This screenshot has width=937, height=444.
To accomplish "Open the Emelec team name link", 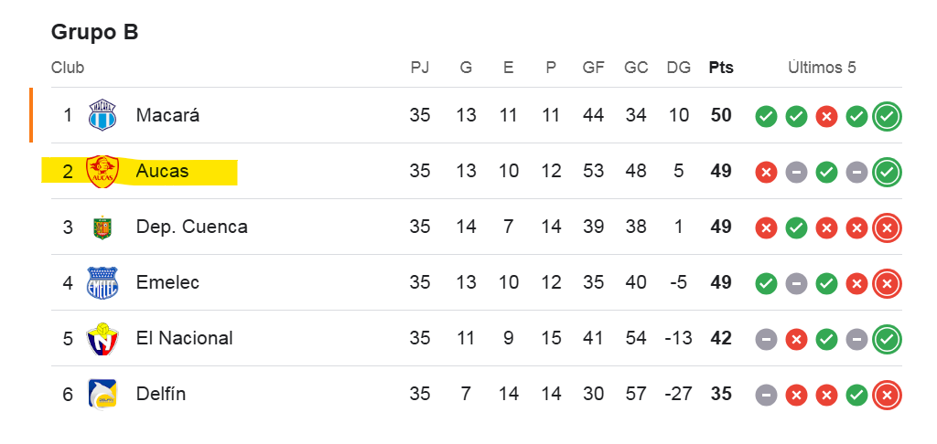I will click(x=167, y=282).
